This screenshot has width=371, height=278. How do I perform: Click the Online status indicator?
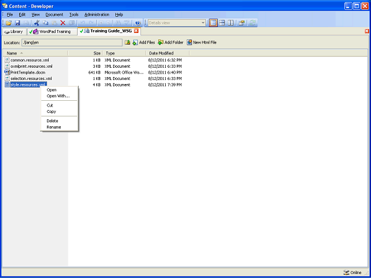[352, 273]
